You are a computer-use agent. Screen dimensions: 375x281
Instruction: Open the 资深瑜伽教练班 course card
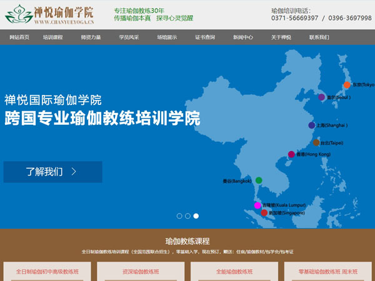point(141,272)
